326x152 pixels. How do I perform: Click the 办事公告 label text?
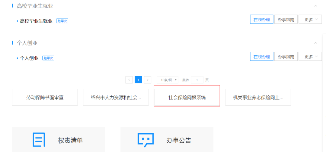[179, 141]
